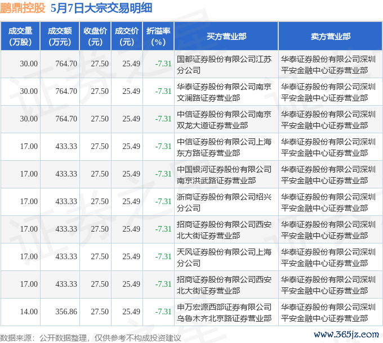Click the 5月7日大宗交易明细 title text

(x=101, y=8)
